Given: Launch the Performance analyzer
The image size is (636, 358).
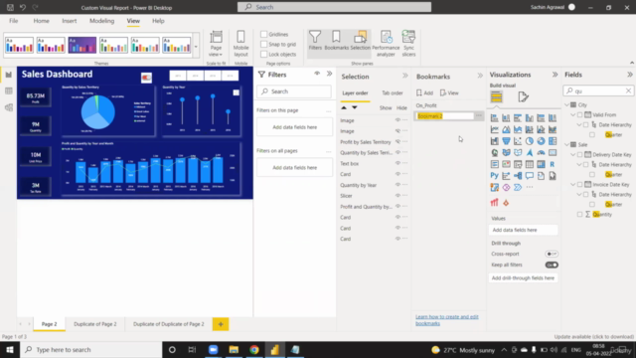Looking at the screenshot, I should (386, 43).
